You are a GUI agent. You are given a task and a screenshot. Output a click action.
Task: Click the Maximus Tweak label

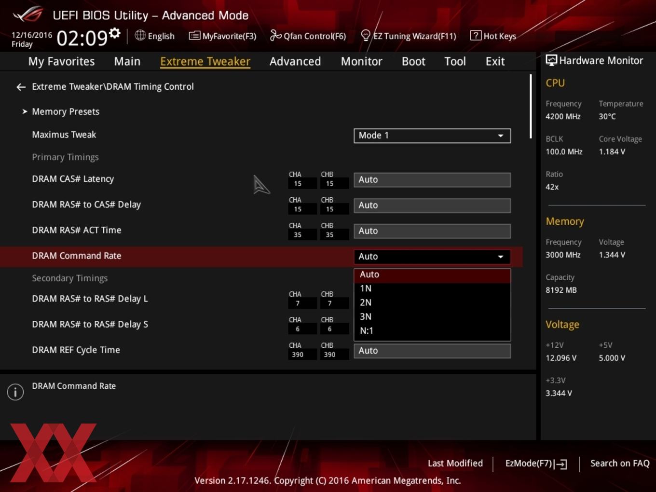(x=64, y=135)
